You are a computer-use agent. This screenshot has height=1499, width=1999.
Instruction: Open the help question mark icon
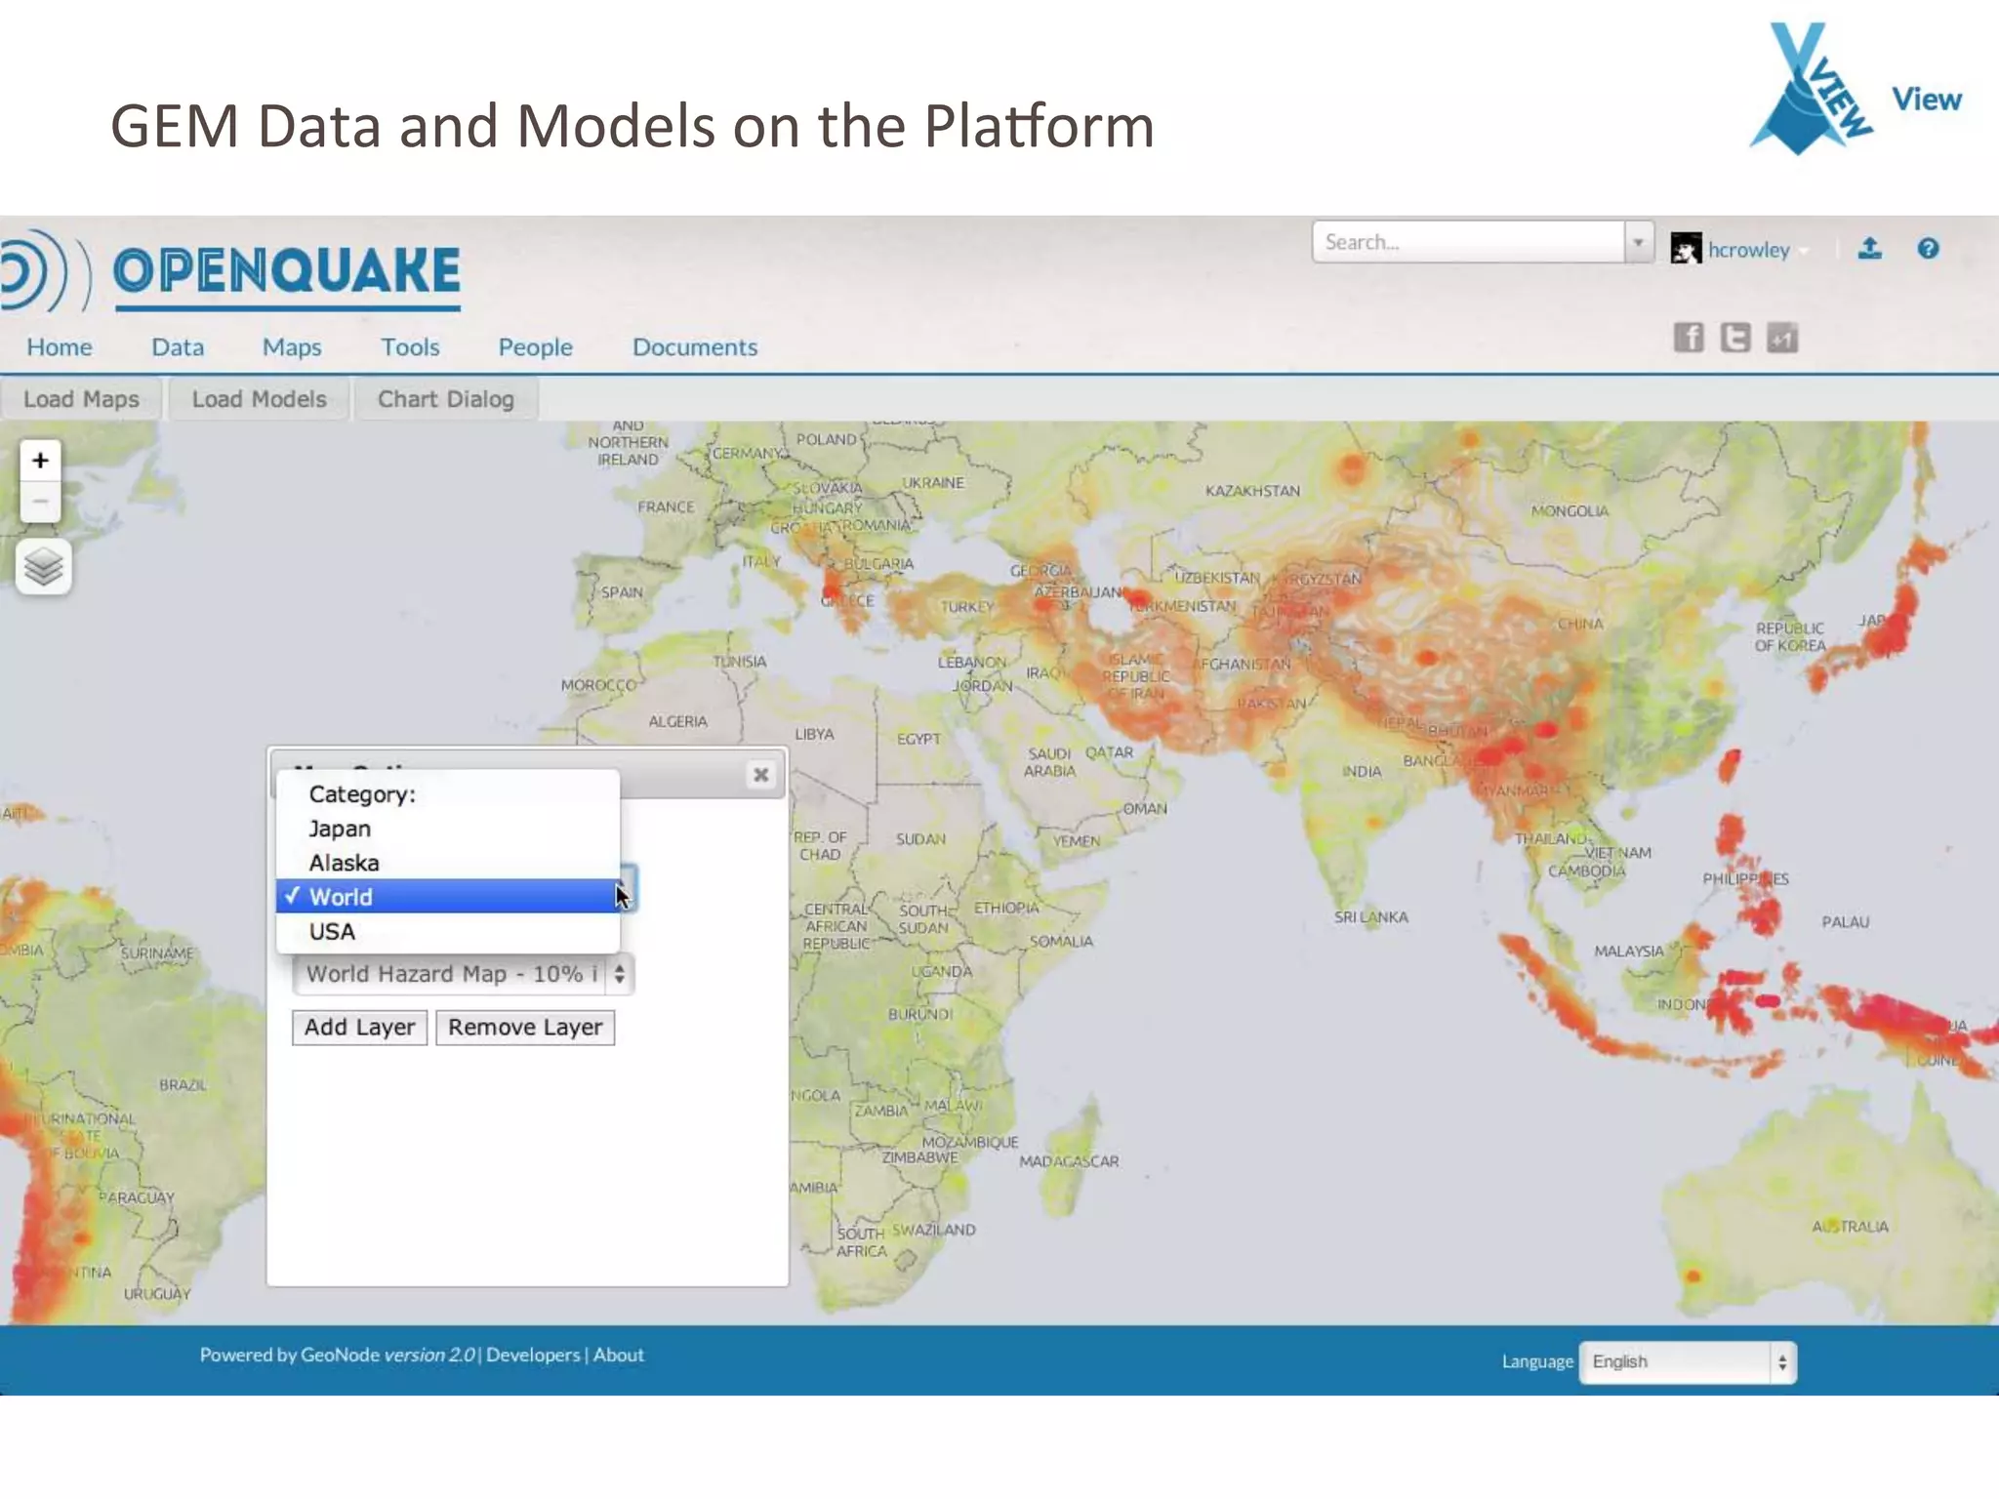point(1928,249)
